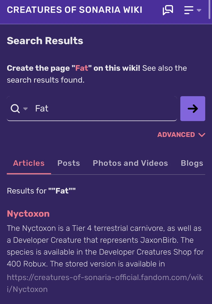Viewport: 212px width, 304px height.
Task: Click the Search Results page heading
Action: click(45, 41)
